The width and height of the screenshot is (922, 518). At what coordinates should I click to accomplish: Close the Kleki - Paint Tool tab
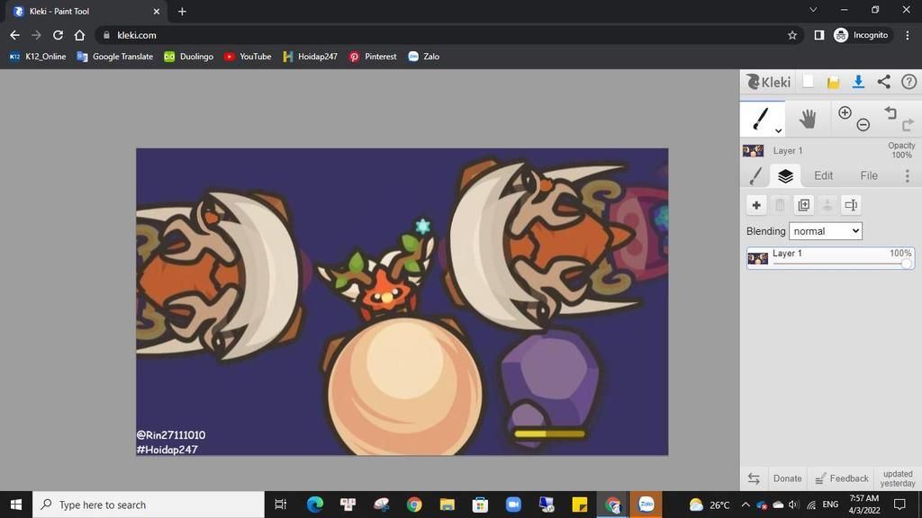tap(157, 11)
